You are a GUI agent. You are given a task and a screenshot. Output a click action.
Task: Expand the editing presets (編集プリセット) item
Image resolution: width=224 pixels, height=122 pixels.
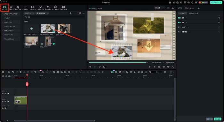point(3,31)
